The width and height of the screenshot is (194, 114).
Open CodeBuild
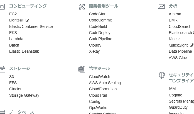point(98,26)
